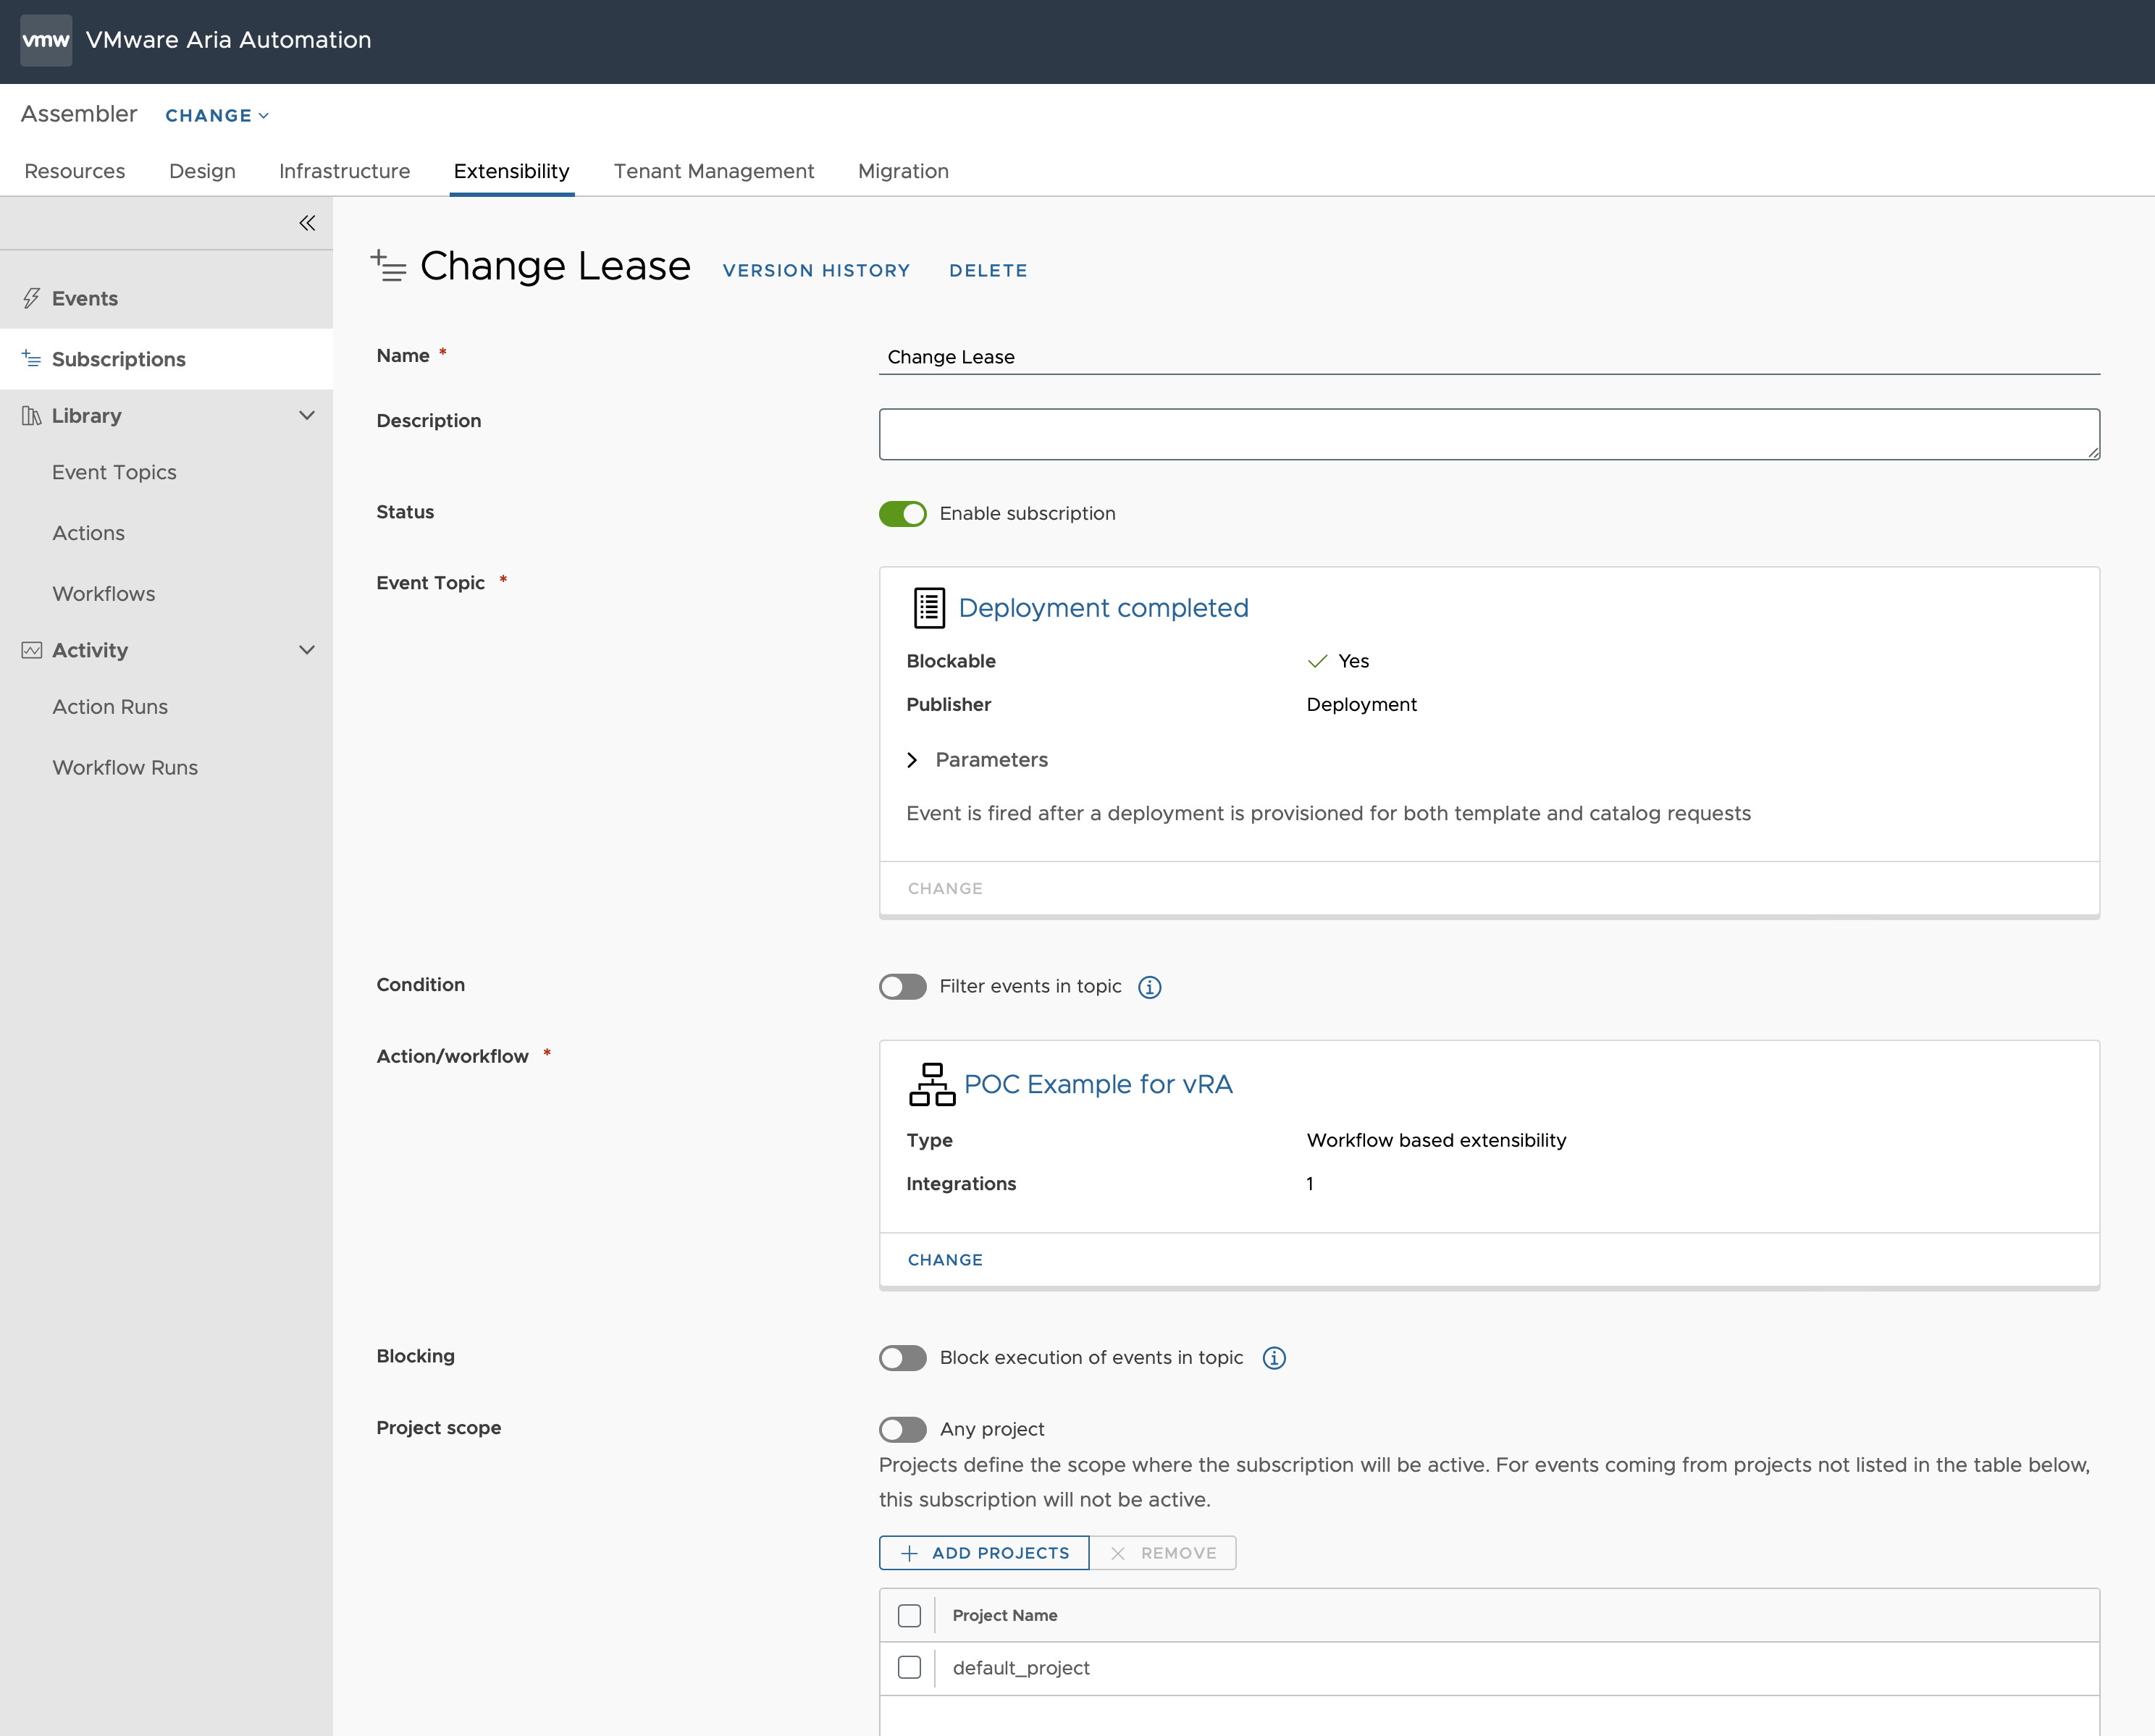Screen dimensions: 2155x1736
Task: Click the green Blockable checkmark icon
Action: click(x=1318, y=661)
